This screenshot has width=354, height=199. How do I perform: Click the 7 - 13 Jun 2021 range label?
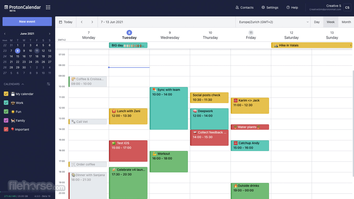click(112, 22)
